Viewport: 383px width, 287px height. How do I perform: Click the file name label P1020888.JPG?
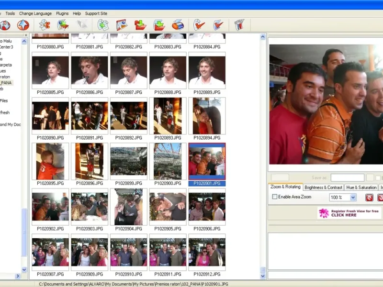click(168, 92)
